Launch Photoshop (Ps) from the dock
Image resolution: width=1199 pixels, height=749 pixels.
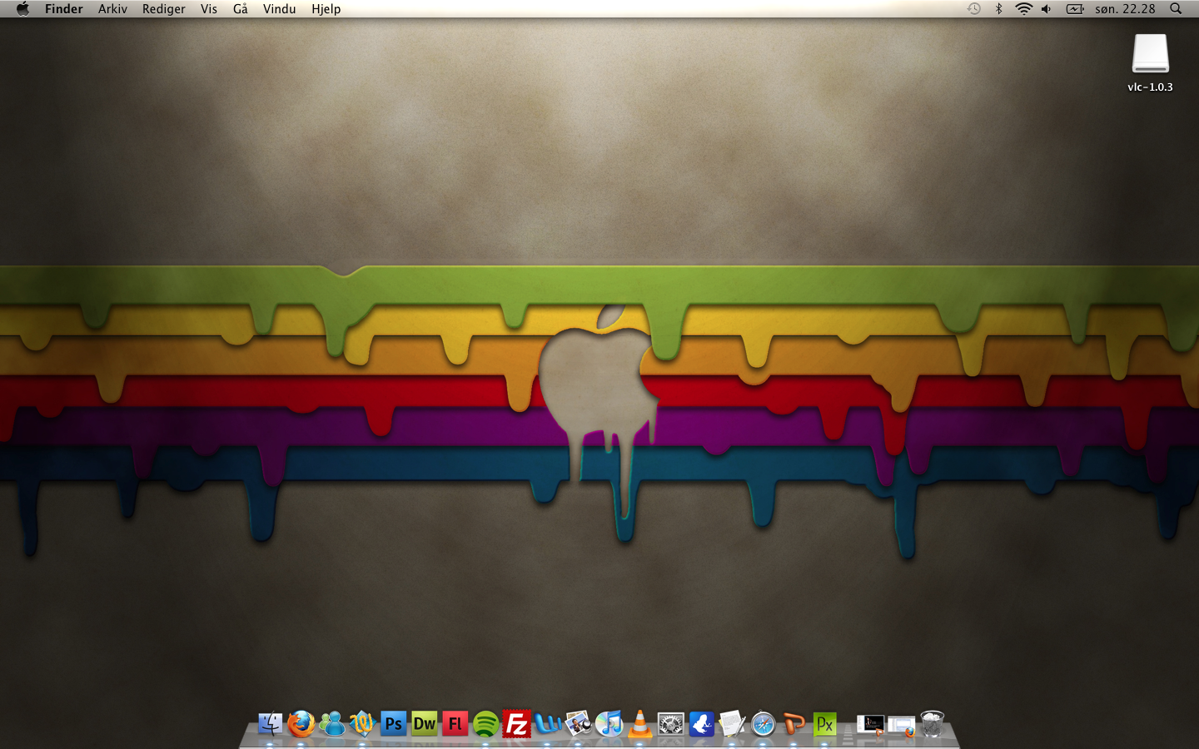(x=394, y=724)
